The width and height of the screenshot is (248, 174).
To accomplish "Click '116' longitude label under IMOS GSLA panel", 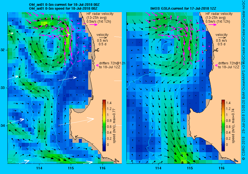I will tap(222, 168).
